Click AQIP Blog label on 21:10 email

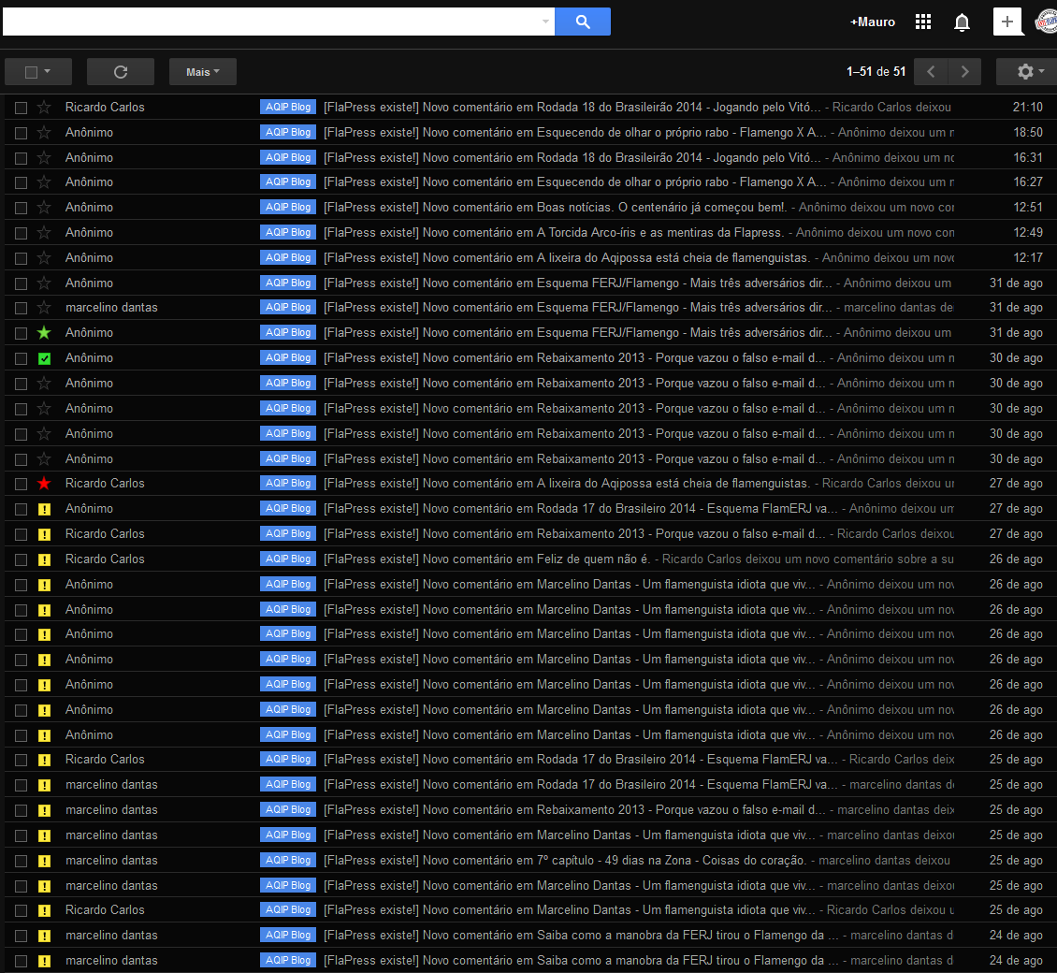[x=288, y=107]
